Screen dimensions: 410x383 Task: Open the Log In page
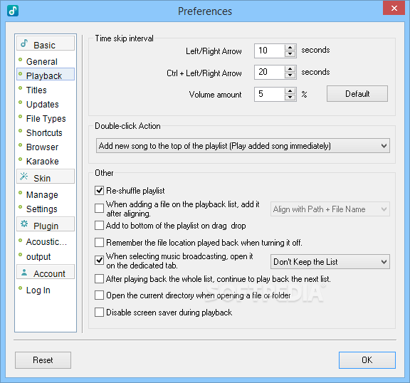click(x=38, y=290)
